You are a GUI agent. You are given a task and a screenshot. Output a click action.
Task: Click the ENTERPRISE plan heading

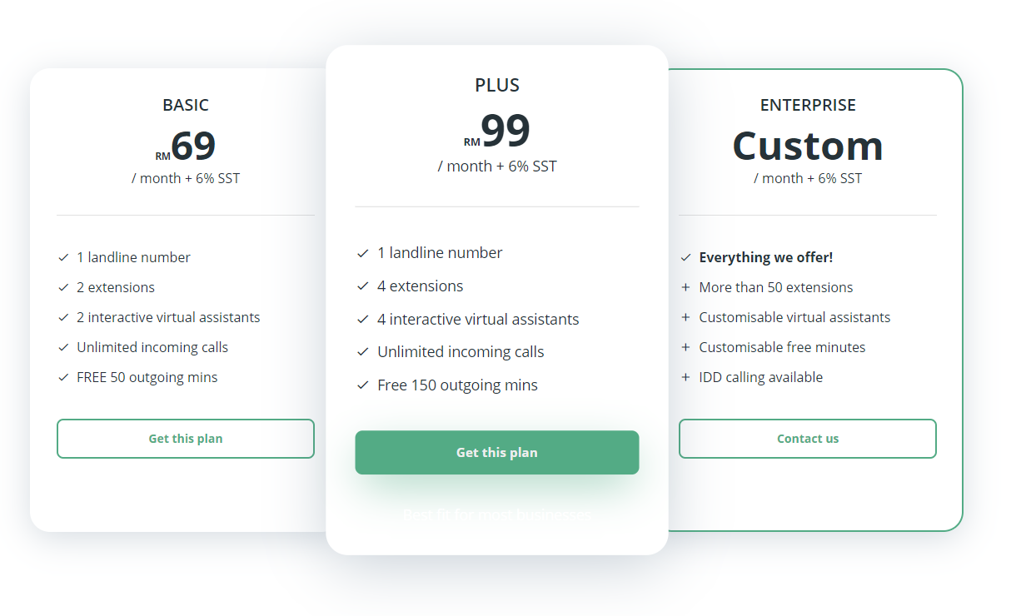(x=808, y=105)
